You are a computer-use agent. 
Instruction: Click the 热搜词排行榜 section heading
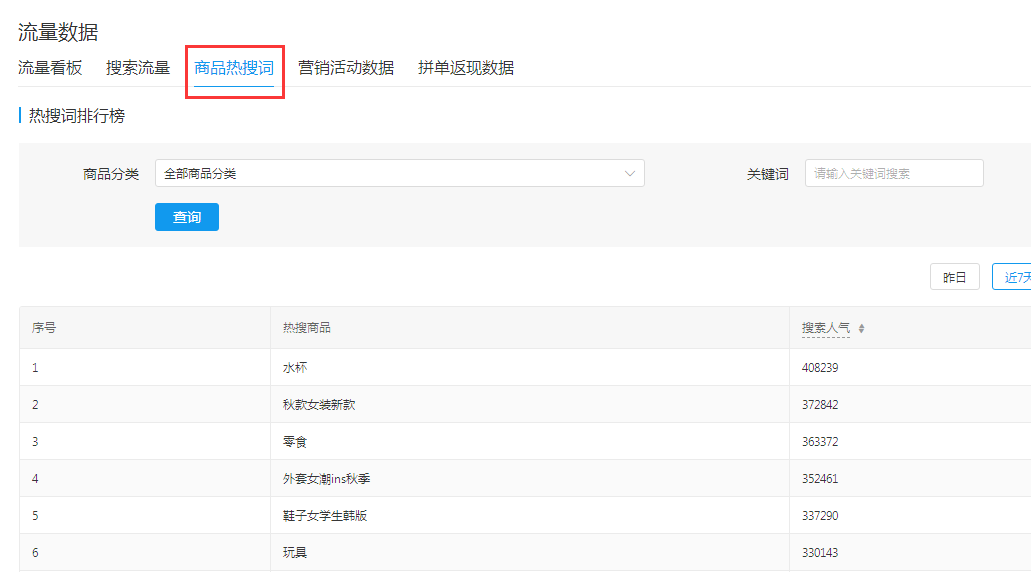pyautogui.click(x=76, y=116)
